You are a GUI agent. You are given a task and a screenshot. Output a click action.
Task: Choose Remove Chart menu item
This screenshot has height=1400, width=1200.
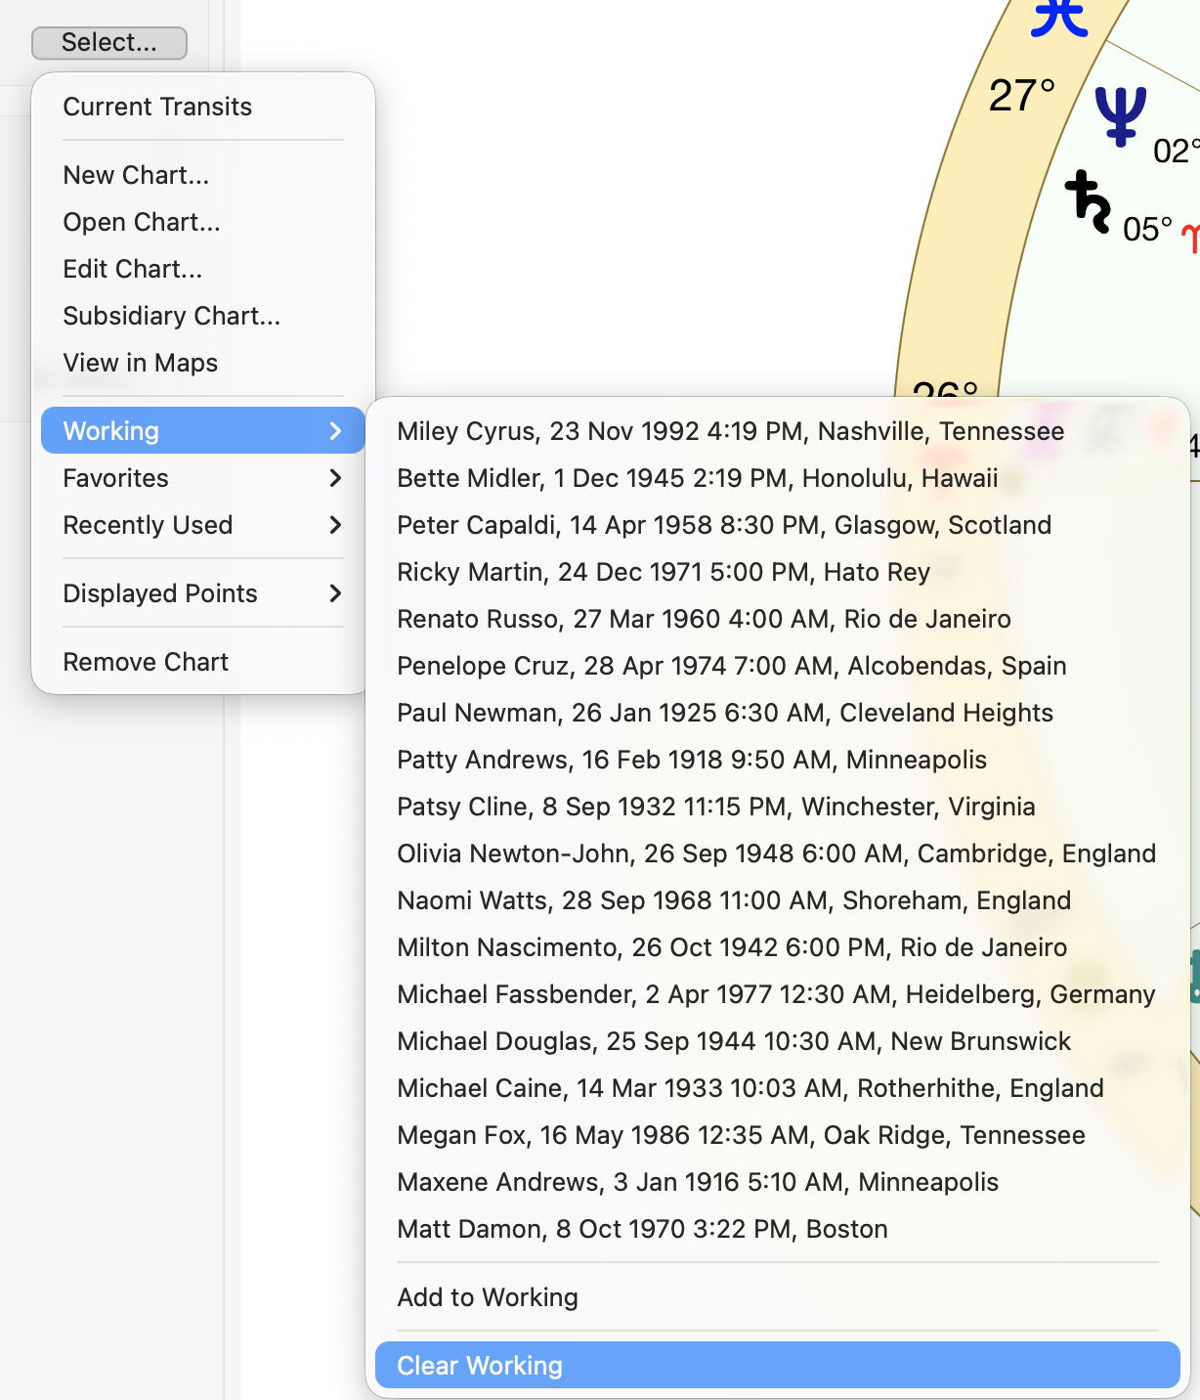point(203,662)
